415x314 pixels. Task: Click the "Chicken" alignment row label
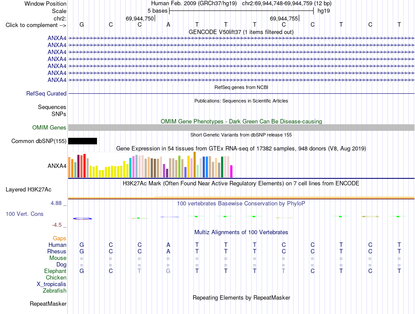(56, 277)
